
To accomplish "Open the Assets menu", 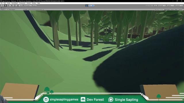I will [9, 3].
